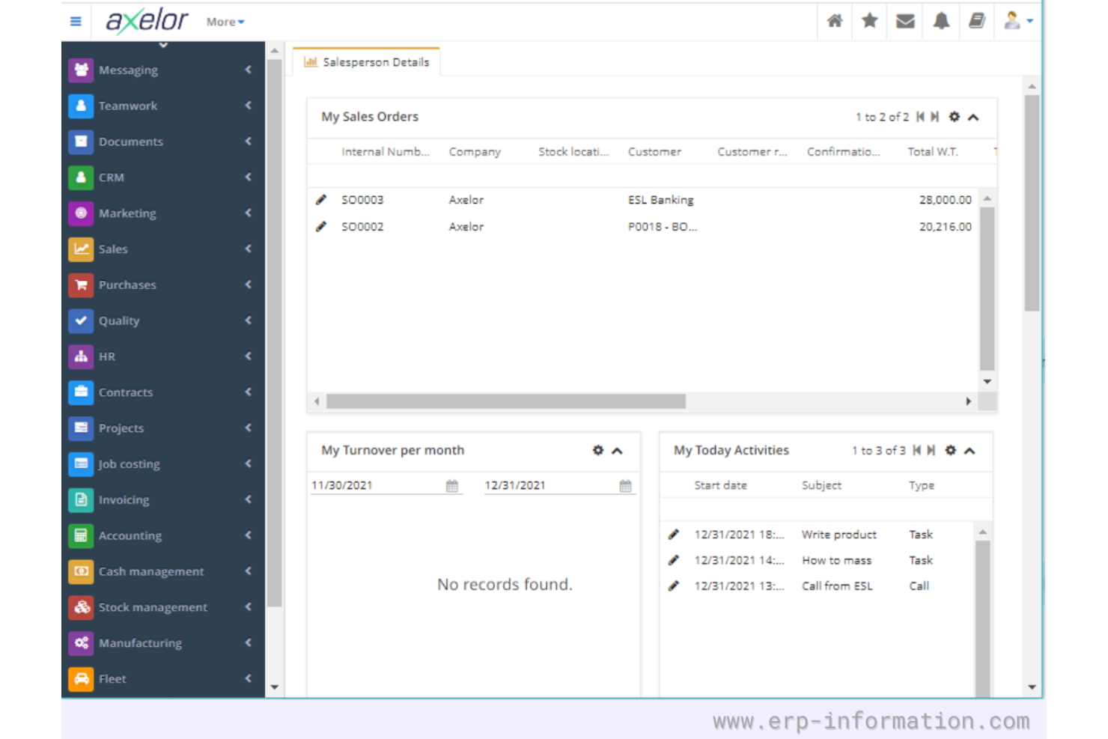Open the Manufacturing menu item
This screenshot has width=1108, height=739.
pyautogui.click(x=162, y=643)
